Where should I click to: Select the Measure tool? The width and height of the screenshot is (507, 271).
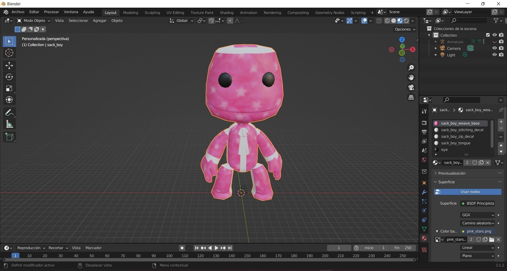pyautogui.click(x=9, y=124)
